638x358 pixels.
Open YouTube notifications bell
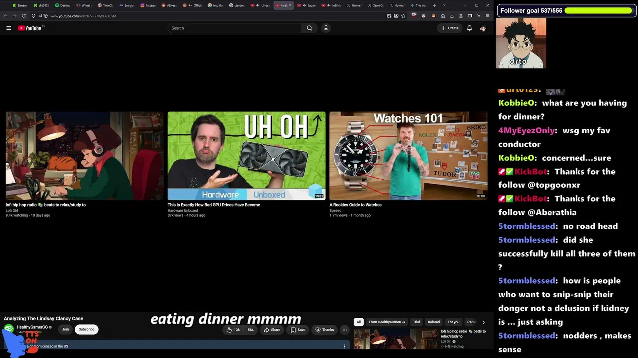[x=469, y=28]
